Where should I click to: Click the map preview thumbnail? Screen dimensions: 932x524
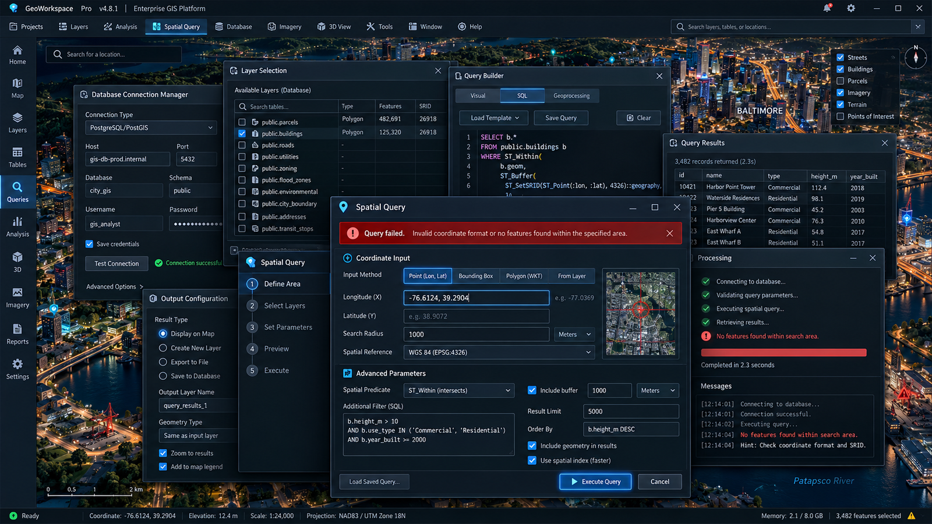[640, 313]
